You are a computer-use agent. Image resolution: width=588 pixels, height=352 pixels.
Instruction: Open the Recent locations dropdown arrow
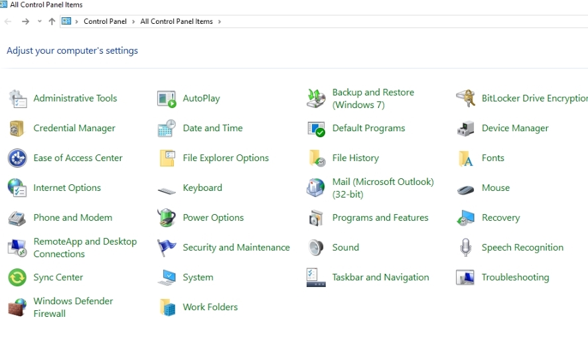39,22
